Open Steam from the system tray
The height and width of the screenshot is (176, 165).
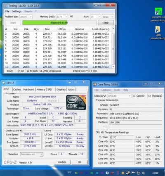128,173
